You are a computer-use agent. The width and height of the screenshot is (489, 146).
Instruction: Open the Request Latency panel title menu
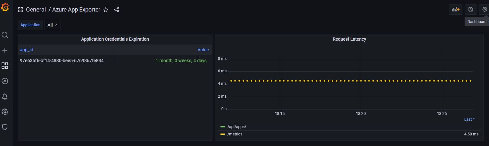point(349,39)
